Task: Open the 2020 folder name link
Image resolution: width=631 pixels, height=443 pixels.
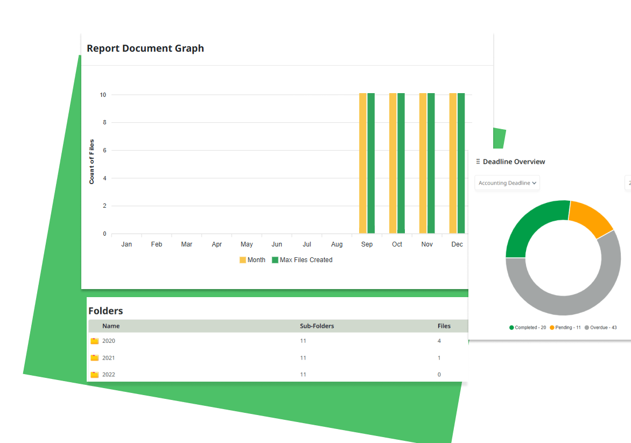Action: [109, 341]
